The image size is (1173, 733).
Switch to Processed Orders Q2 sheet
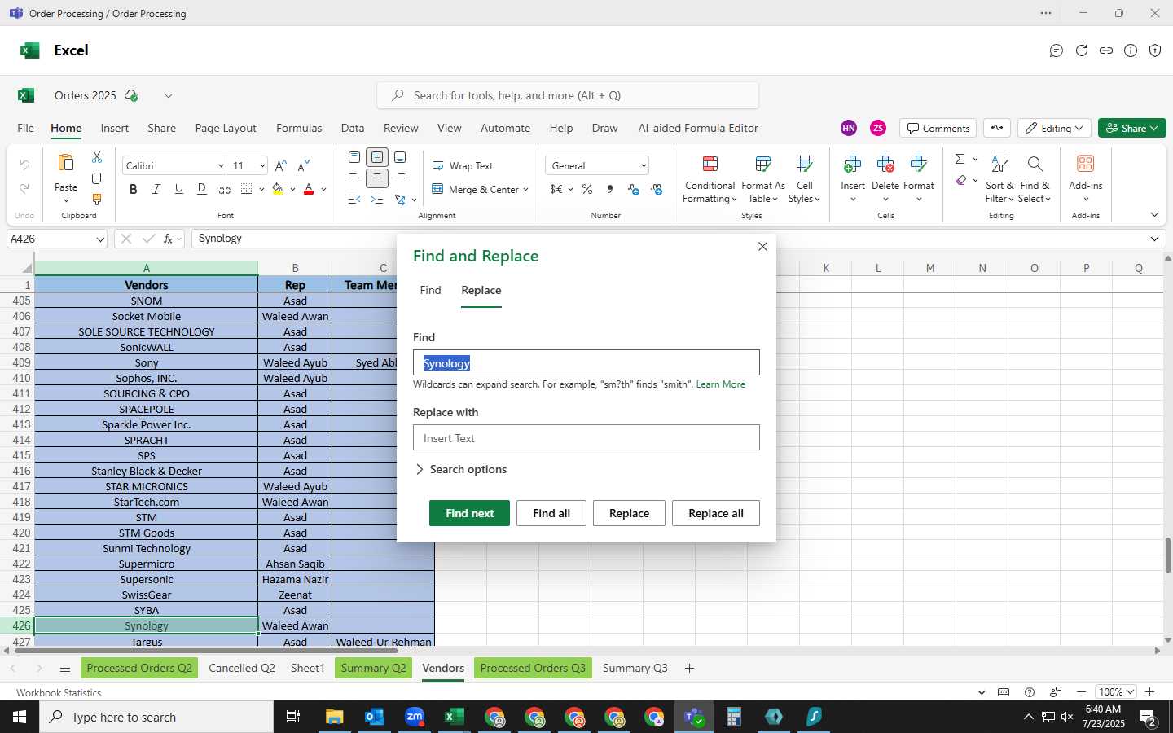[x=139, y=669]
